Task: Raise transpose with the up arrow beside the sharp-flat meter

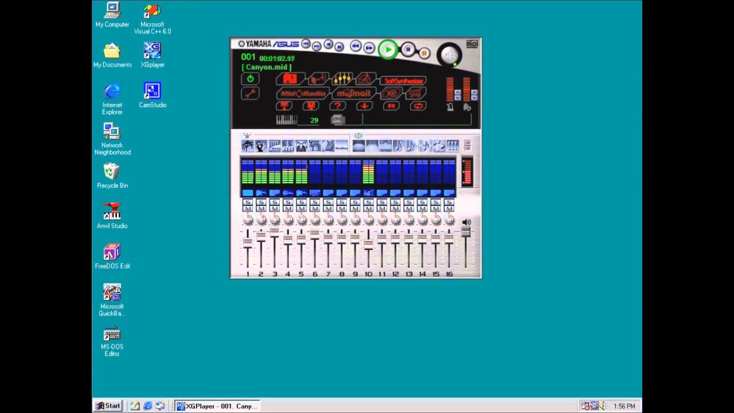Action: click(x=474, y=92)
